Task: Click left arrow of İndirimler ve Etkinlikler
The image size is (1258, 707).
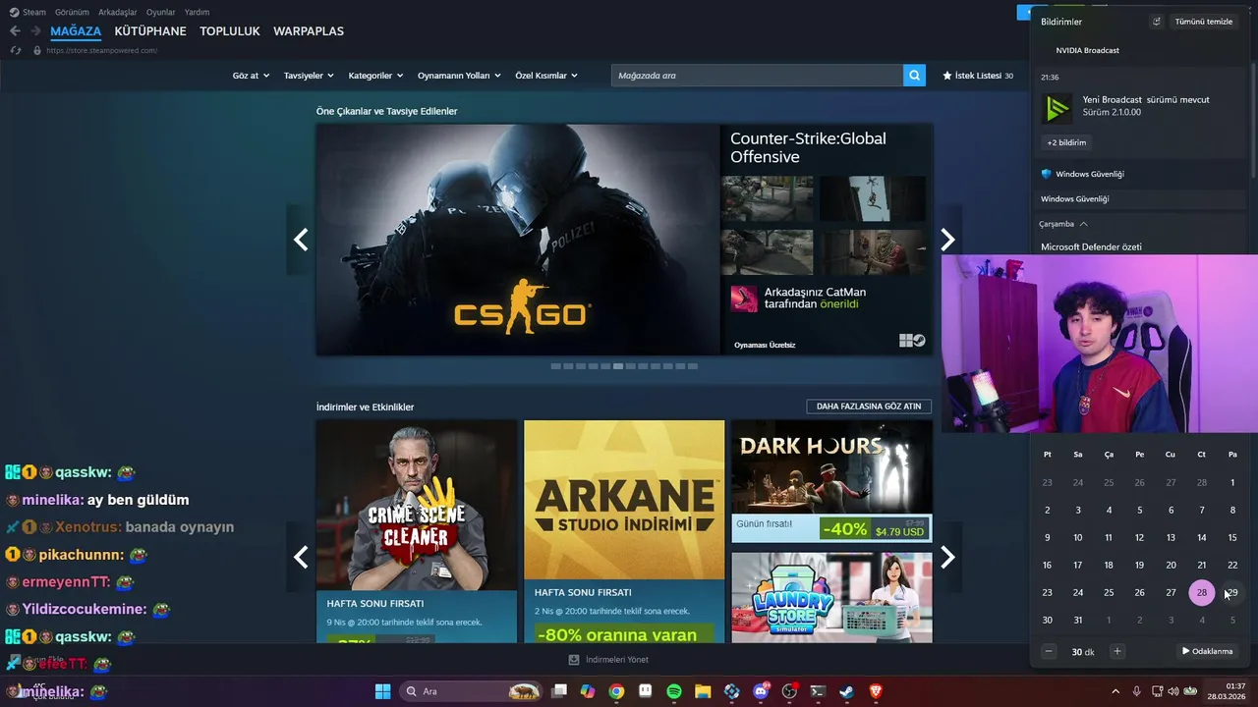Action: (301, 557)
